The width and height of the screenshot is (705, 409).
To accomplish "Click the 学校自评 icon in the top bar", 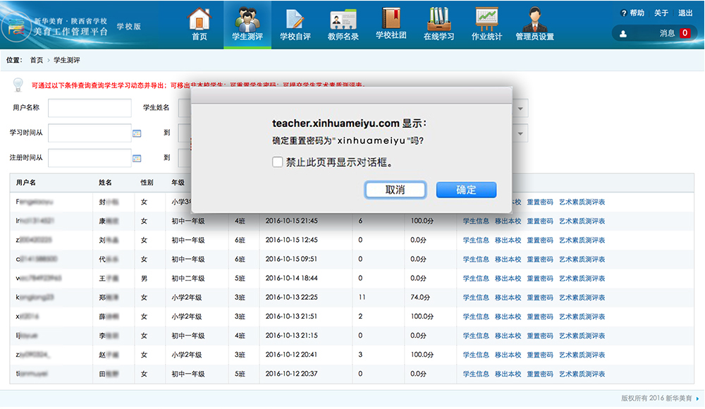I will pyautogui.click(x=295, y=18).
